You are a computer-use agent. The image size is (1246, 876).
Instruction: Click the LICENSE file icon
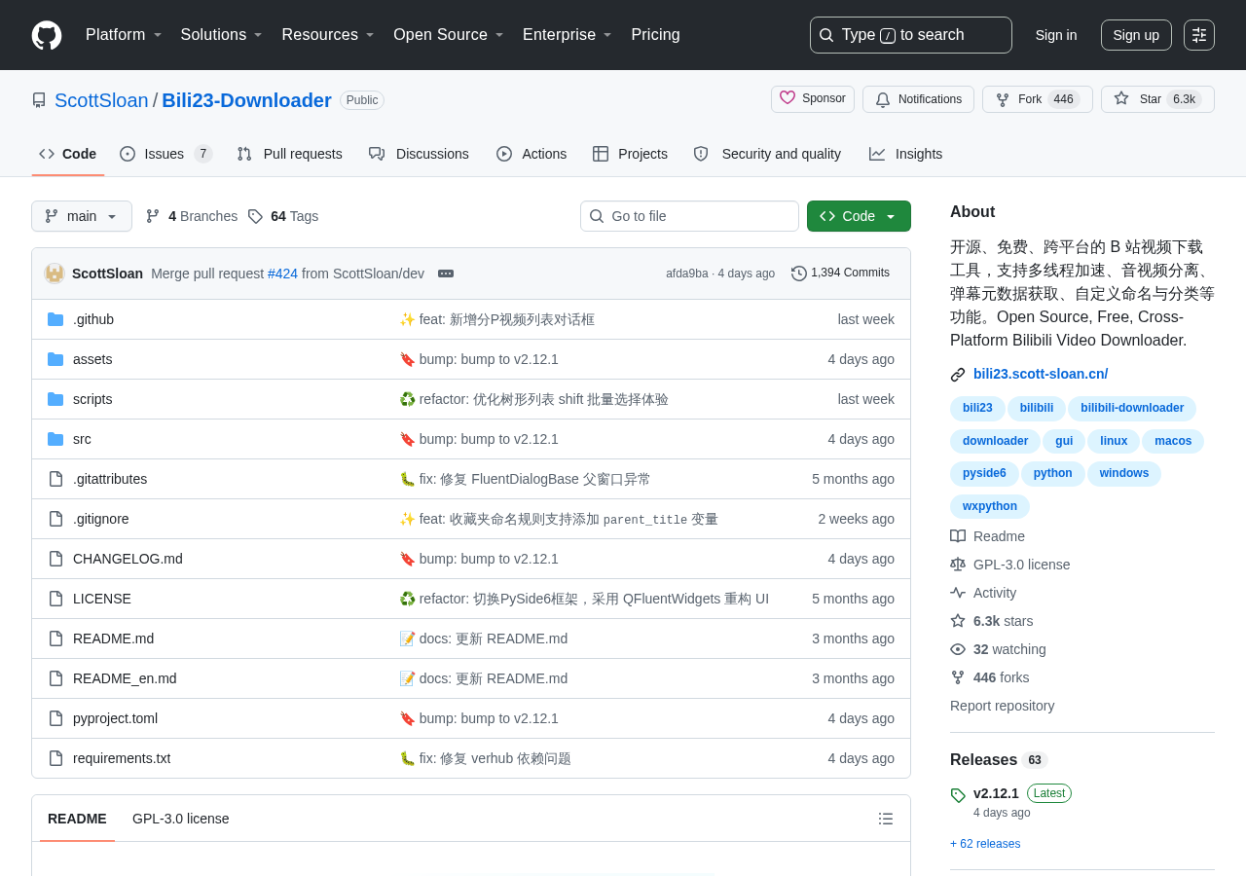(55, 599)
